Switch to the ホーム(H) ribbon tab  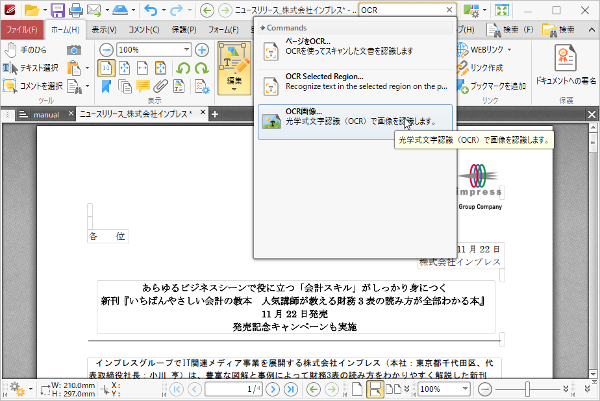point(65,30)
